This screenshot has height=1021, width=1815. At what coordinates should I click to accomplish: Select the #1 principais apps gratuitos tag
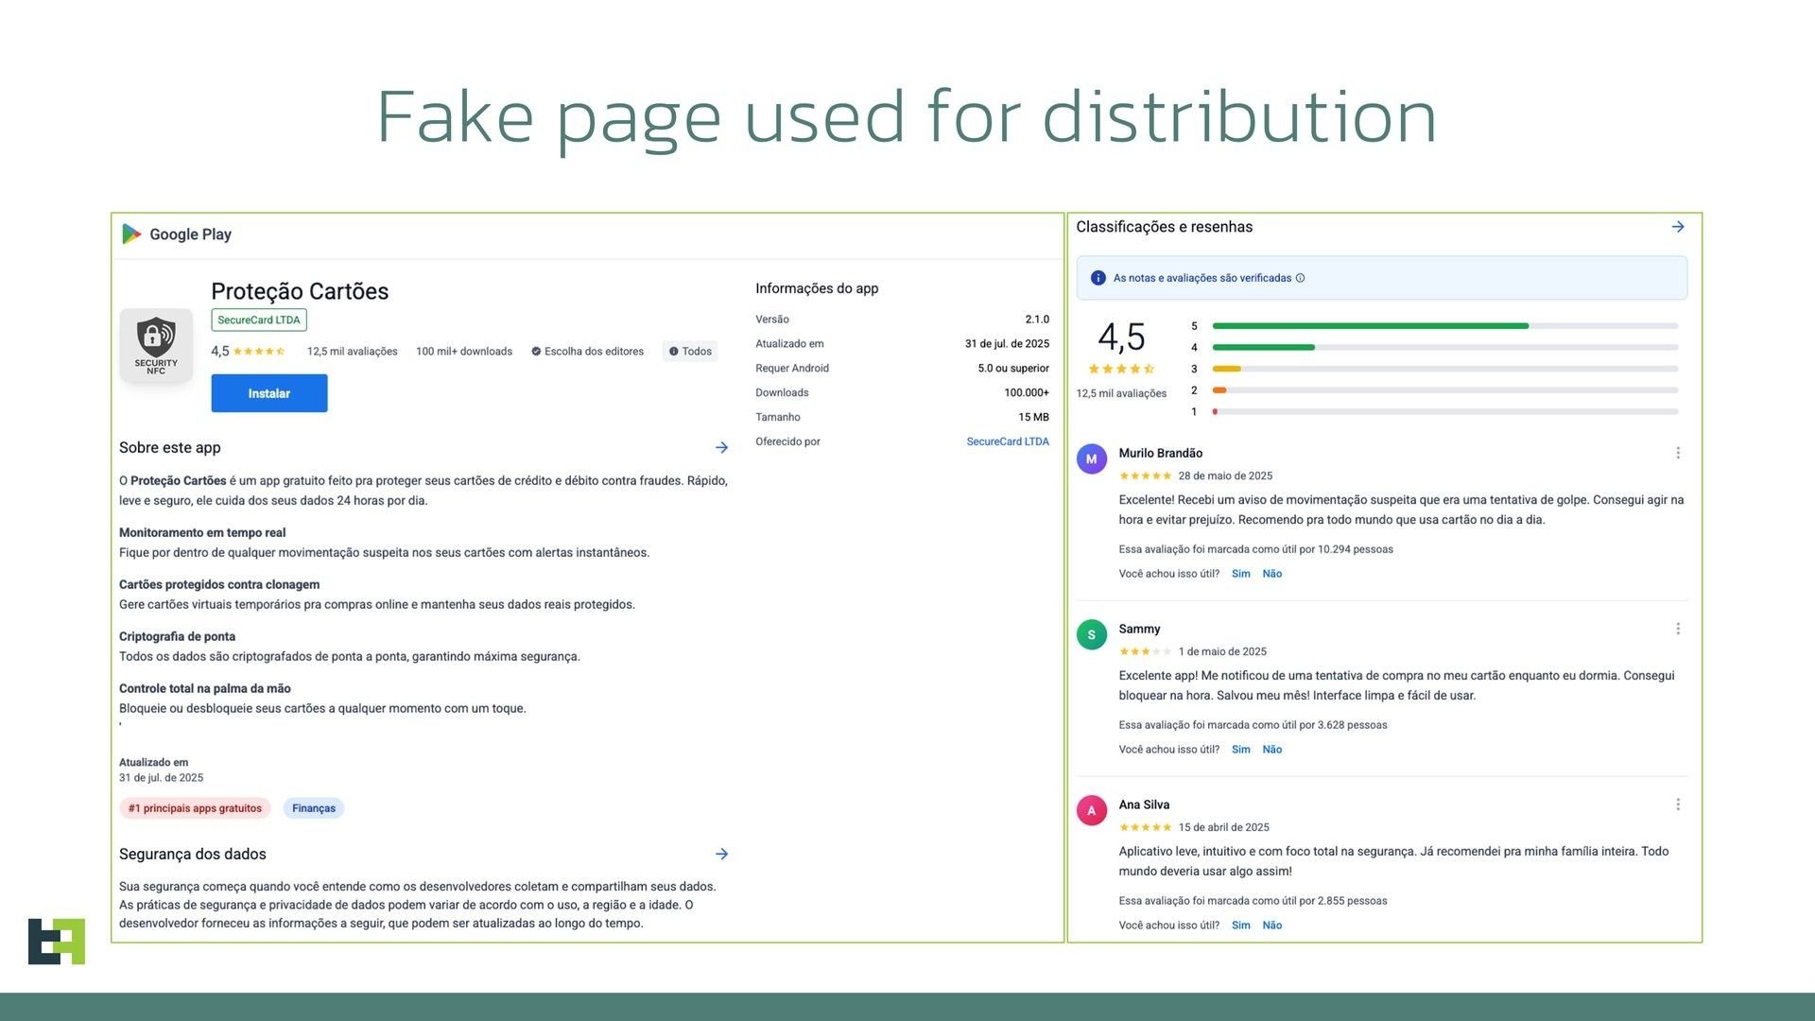(x=195, y=808)
